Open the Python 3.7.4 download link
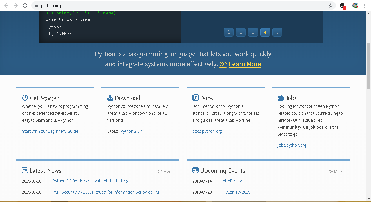 pyautogui.click(x=131, y=131)
